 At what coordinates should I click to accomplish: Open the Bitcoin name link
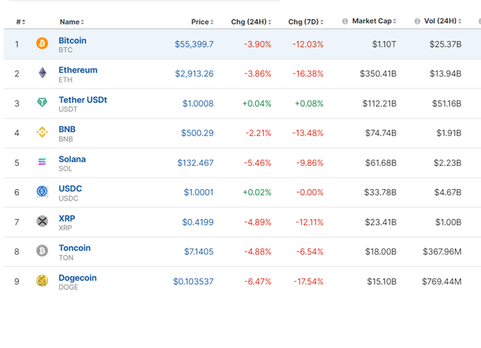72,40
